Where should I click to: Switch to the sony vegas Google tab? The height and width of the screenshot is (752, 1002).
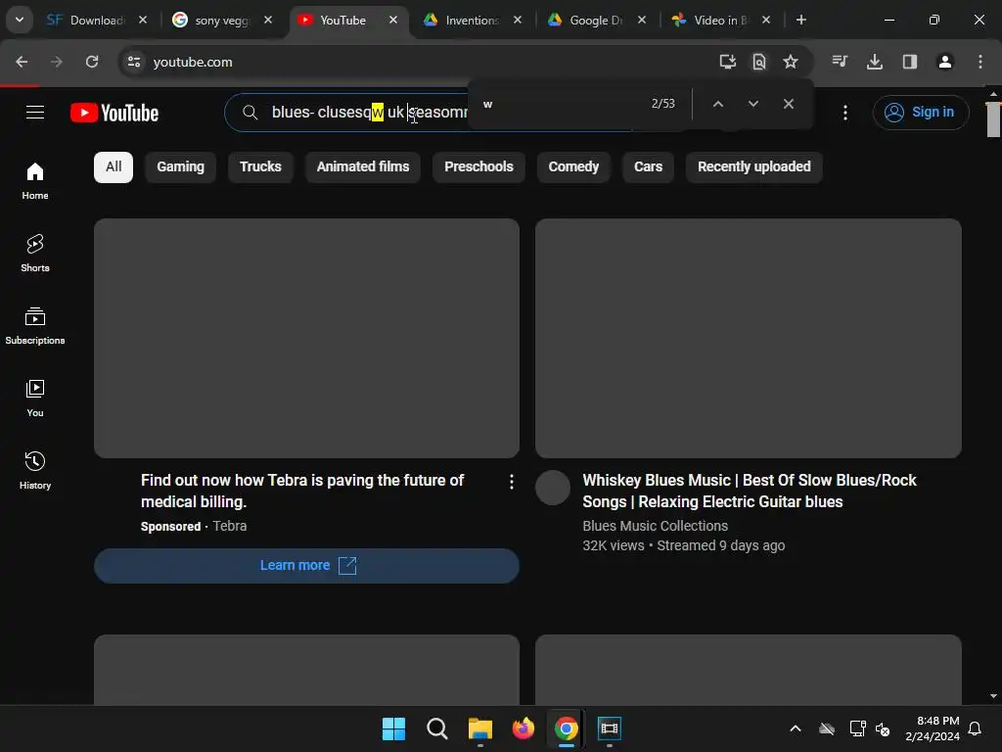[221, 21]
